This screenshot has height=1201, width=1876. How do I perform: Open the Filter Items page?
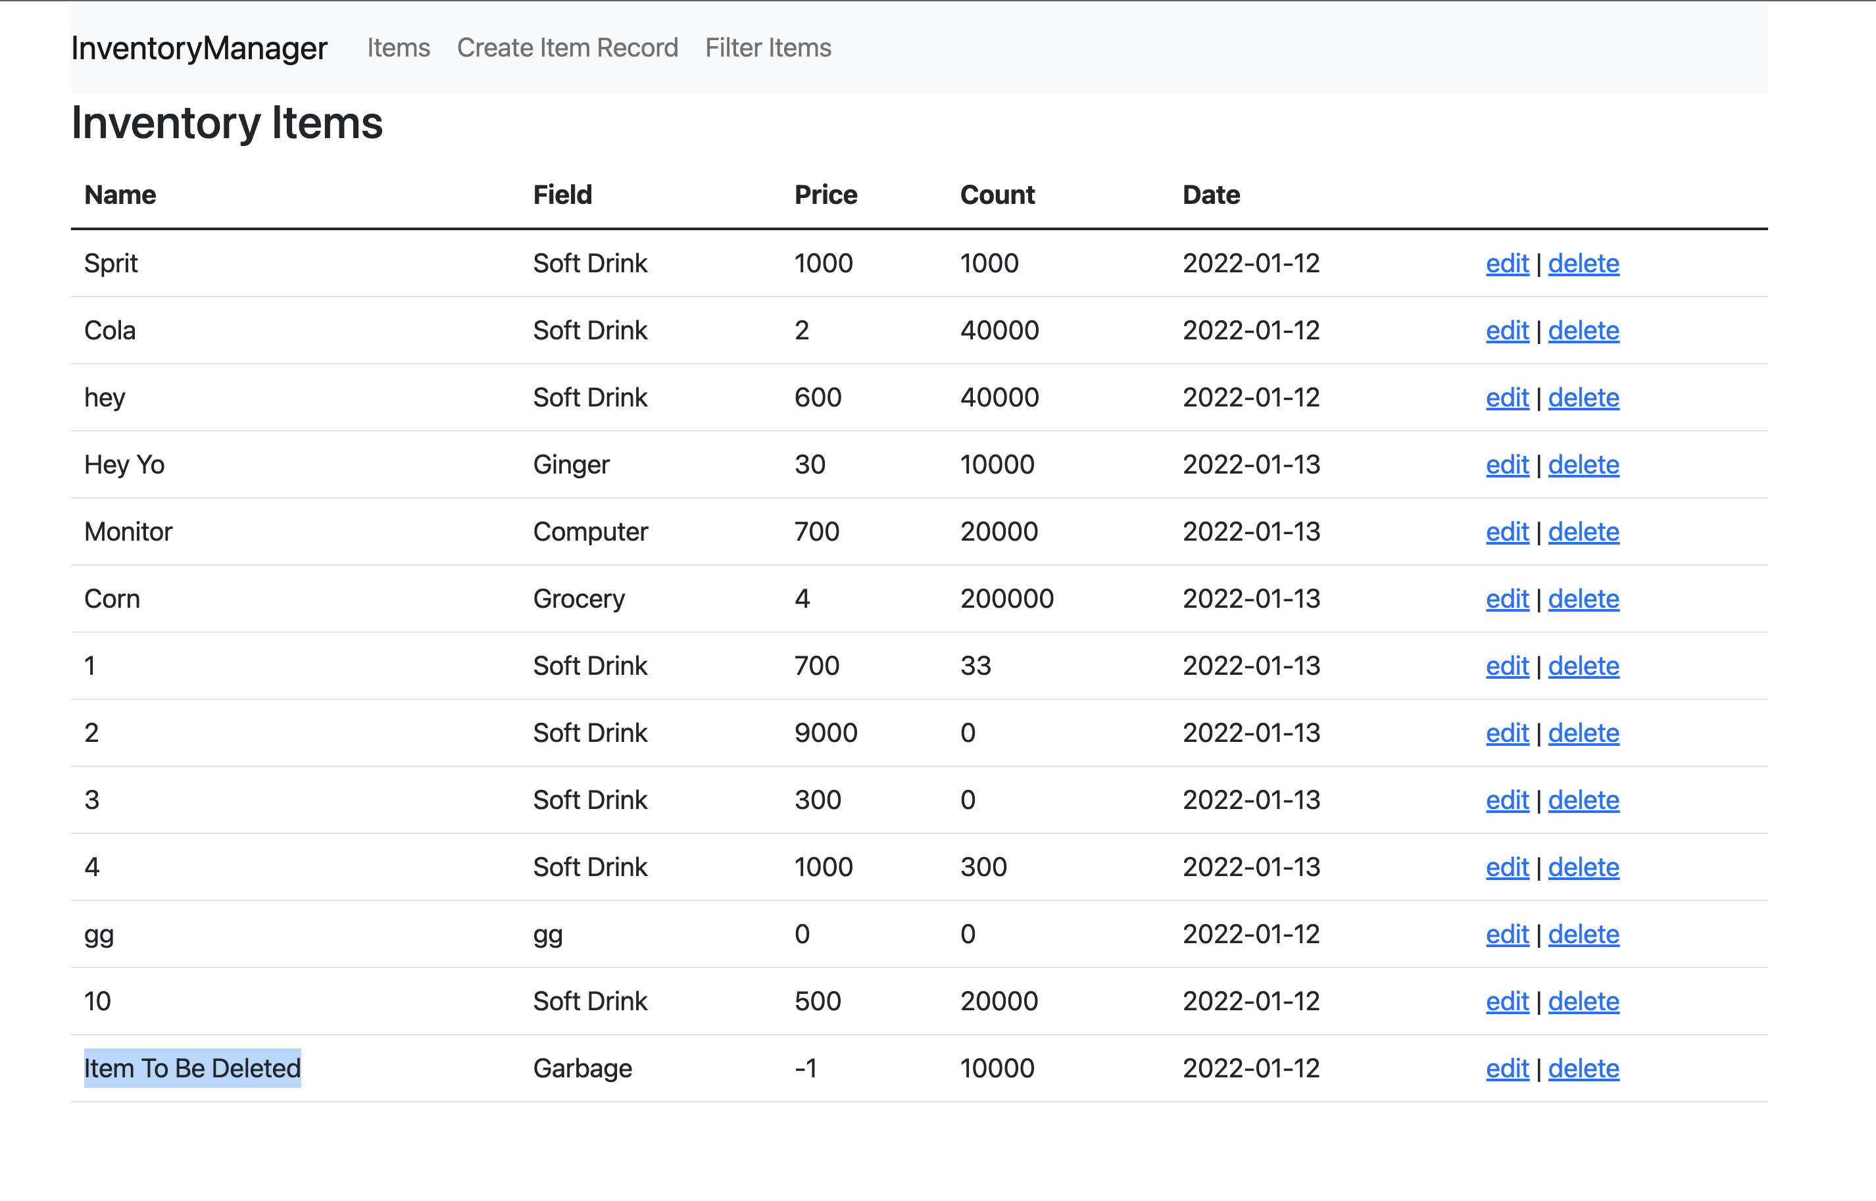767,49
